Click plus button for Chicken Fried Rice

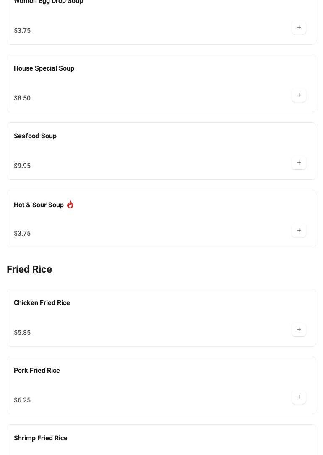pyautogui.click(x=299, y=330)
